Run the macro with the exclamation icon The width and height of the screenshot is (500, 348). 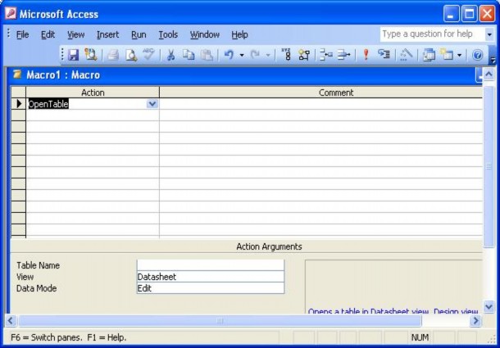pos(366,55)
